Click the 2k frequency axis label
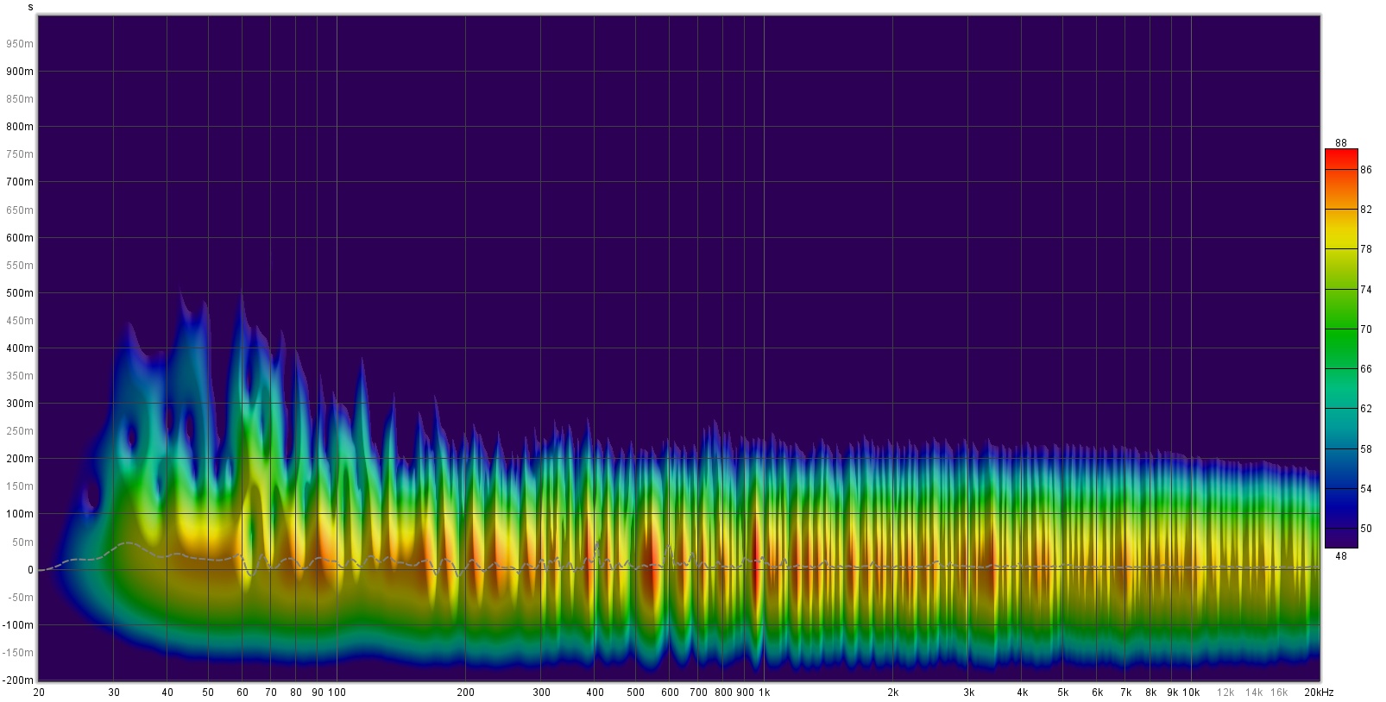The width and height of the screenshot is (1386, 702). click(x=892, y=693)
